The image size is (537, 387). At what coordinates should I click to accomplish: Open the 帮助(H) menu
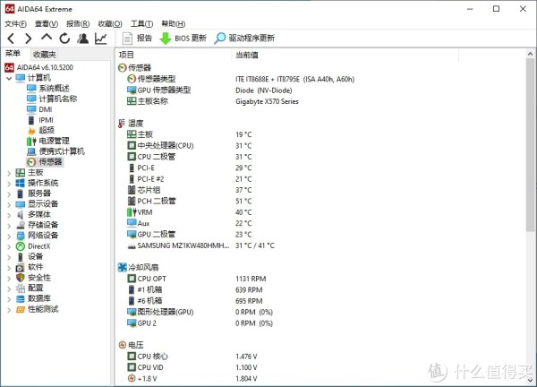coord(174,23)
